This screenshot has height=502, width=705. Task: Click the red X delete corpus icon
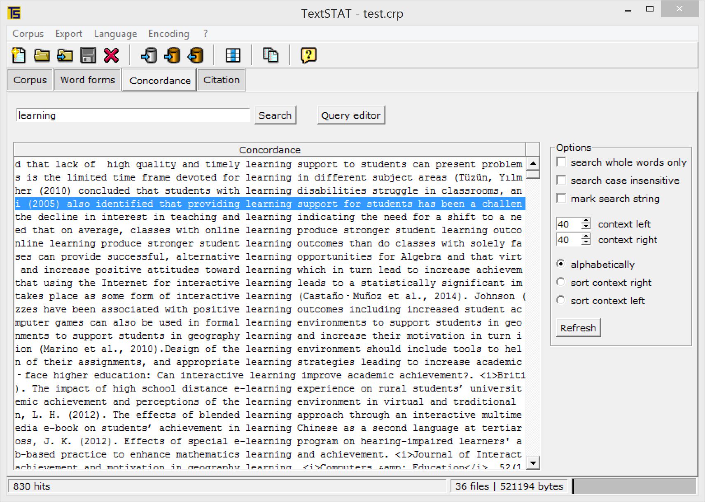tap(111, 55)
